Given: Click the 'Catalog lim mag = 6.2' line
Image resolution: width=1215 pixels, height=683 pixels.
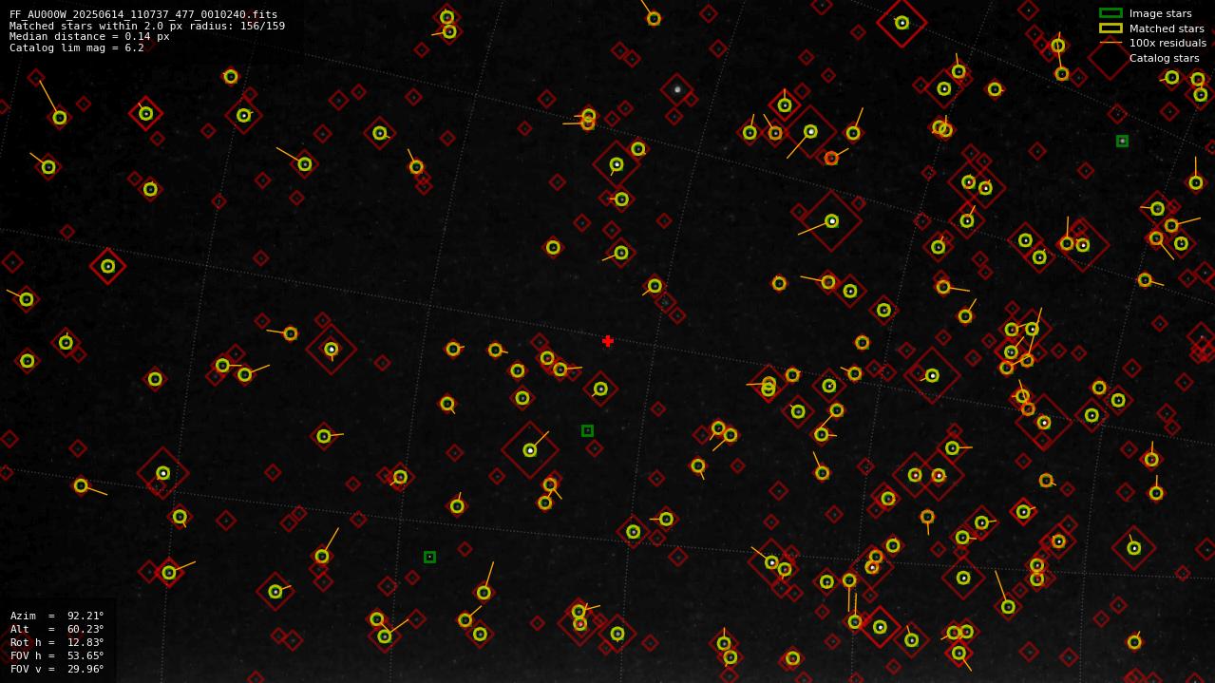Looking at the screenshot, I should coord(77,47).
